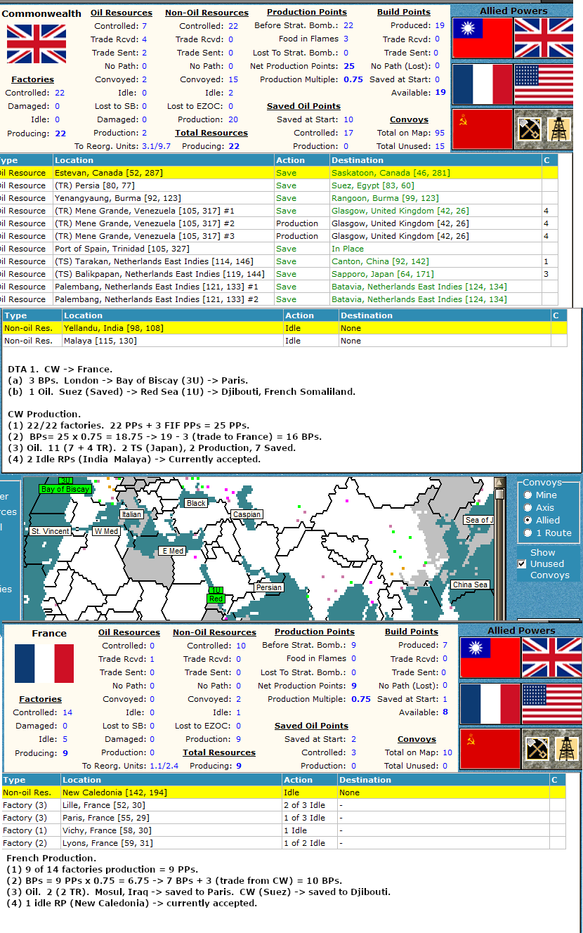This screenshot has width=583, height=933.
Task: Select the Vichy, France factory row
Action: pyautogui.click(x=284, y=830)
